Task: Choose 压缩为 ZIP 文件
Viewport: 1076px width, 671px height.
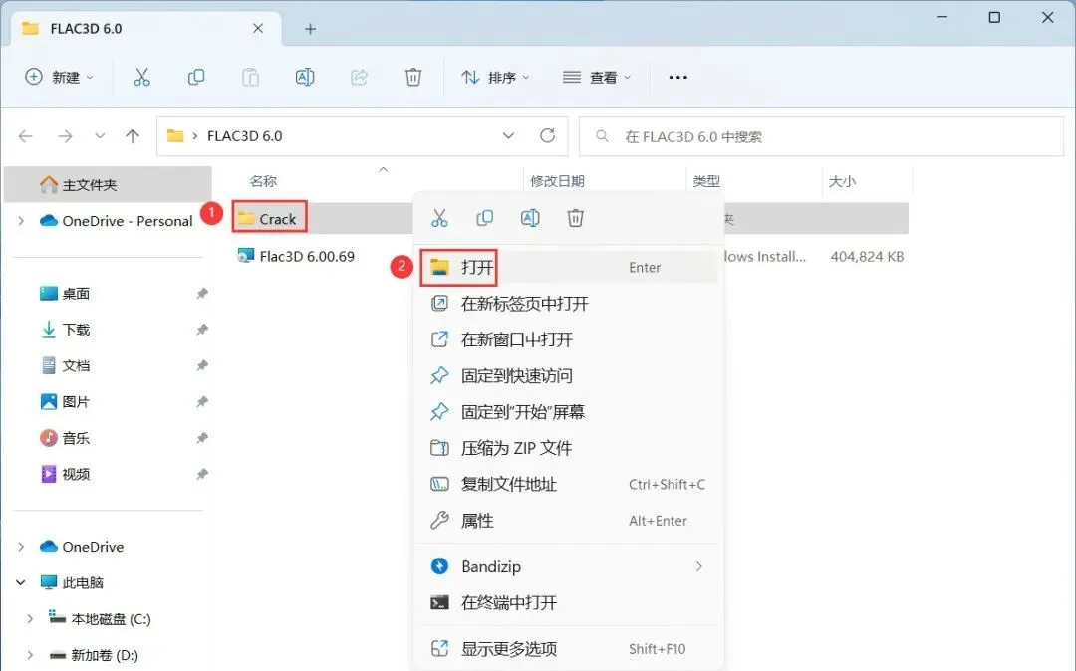Action: click(x=569, y=448)
